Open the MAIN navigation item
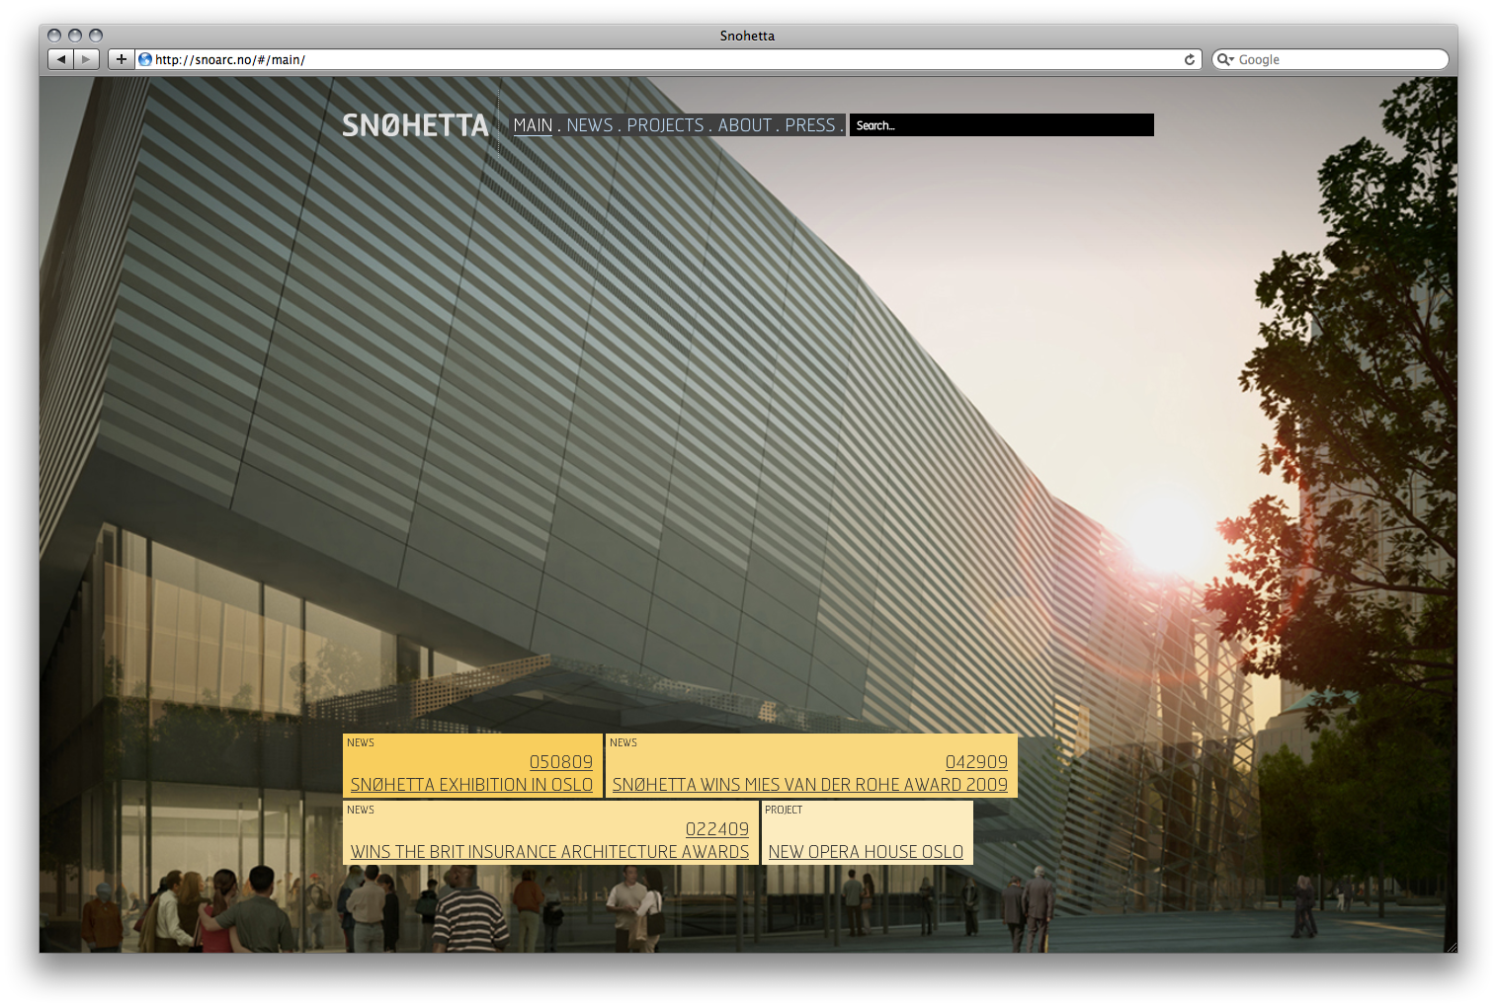This screenshot has height=1007, width=1497. 533,125
